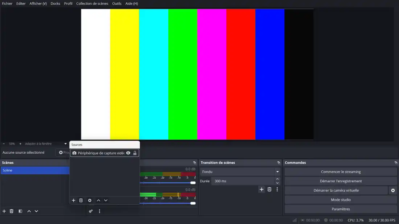Open source properties gear in Sources dock
Viewport: 399px width, 224px height.
pyautogui.click(x=90, y=200)
